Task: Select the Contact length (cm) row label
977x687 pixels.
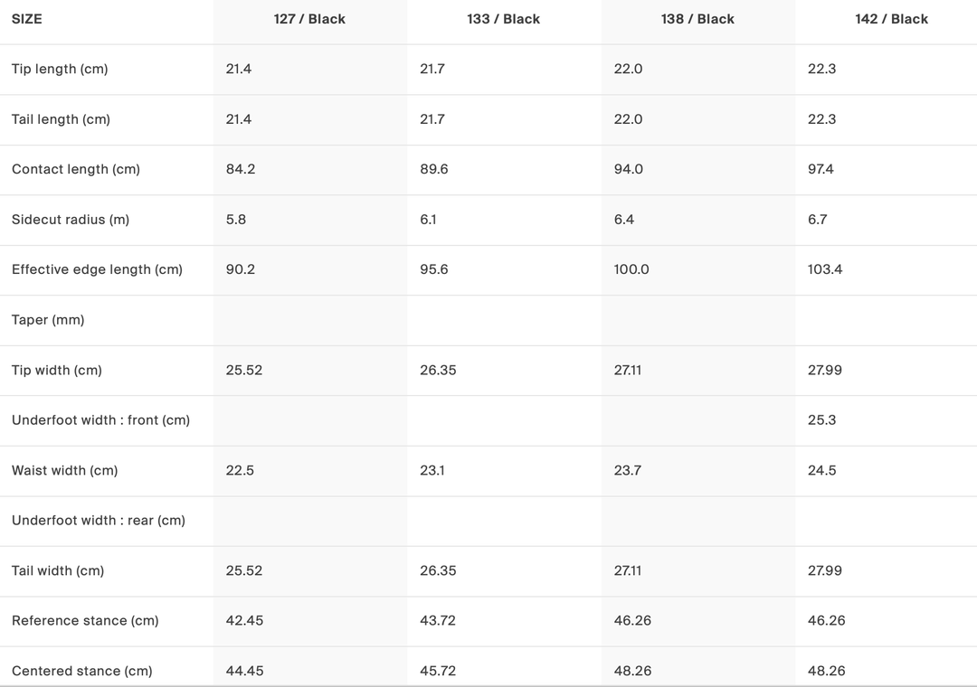Action: point(76,169)
